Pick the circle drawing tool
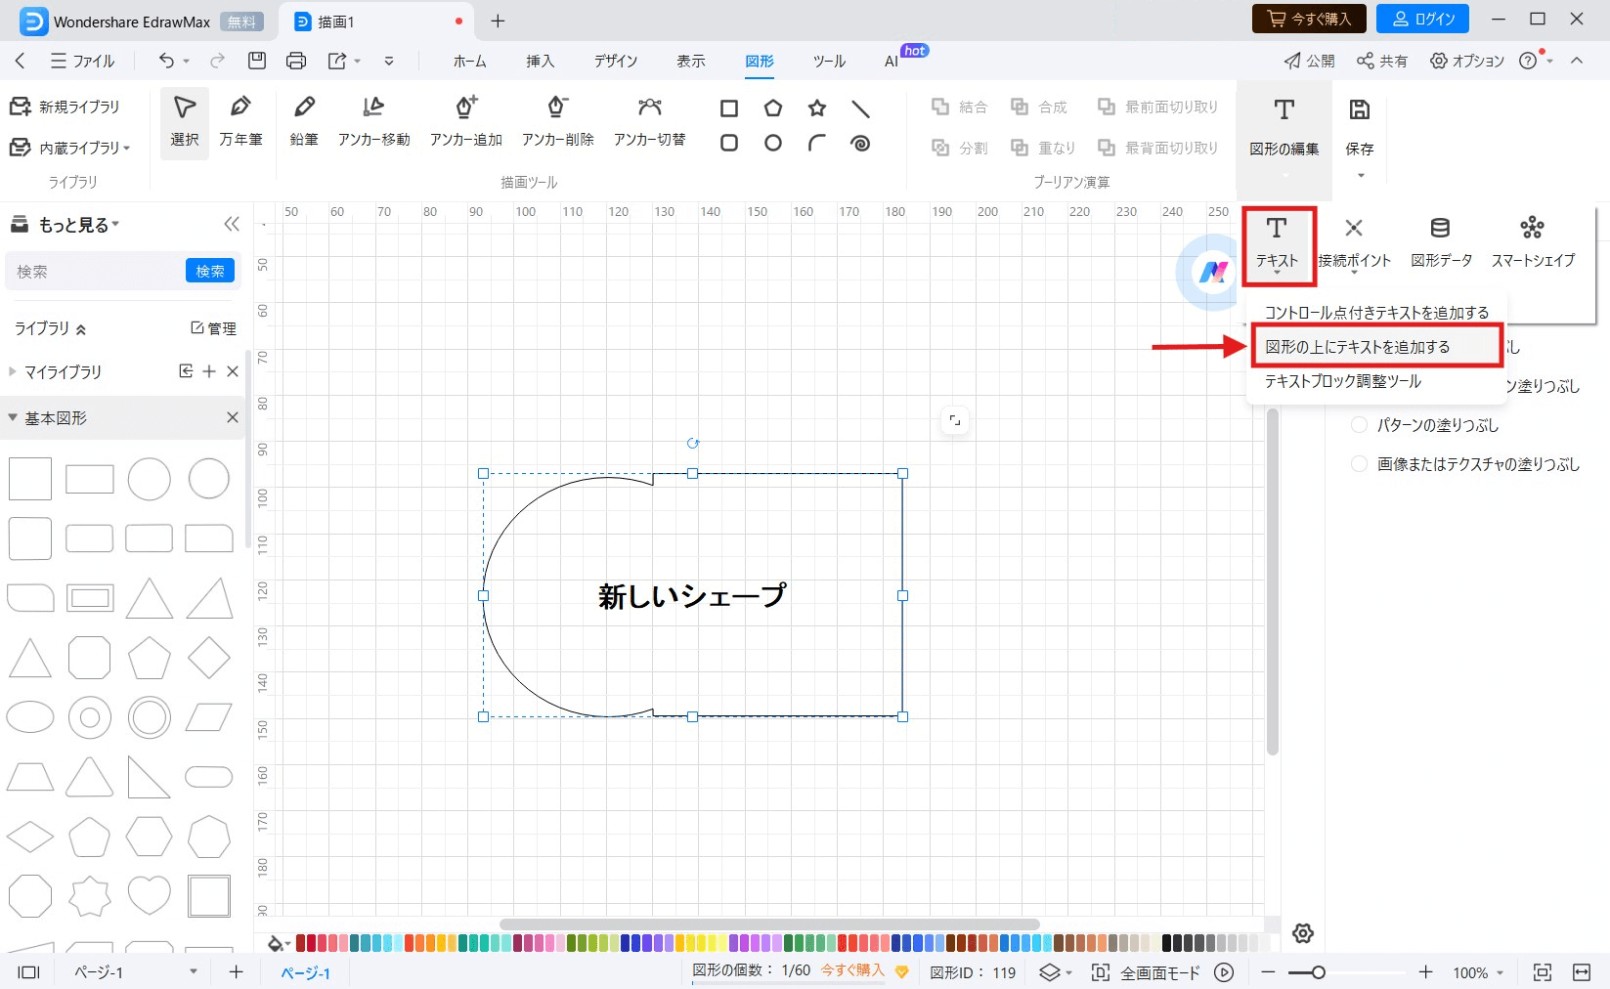1610x989 pixels. pyautogui.click(x=773, y=144)
